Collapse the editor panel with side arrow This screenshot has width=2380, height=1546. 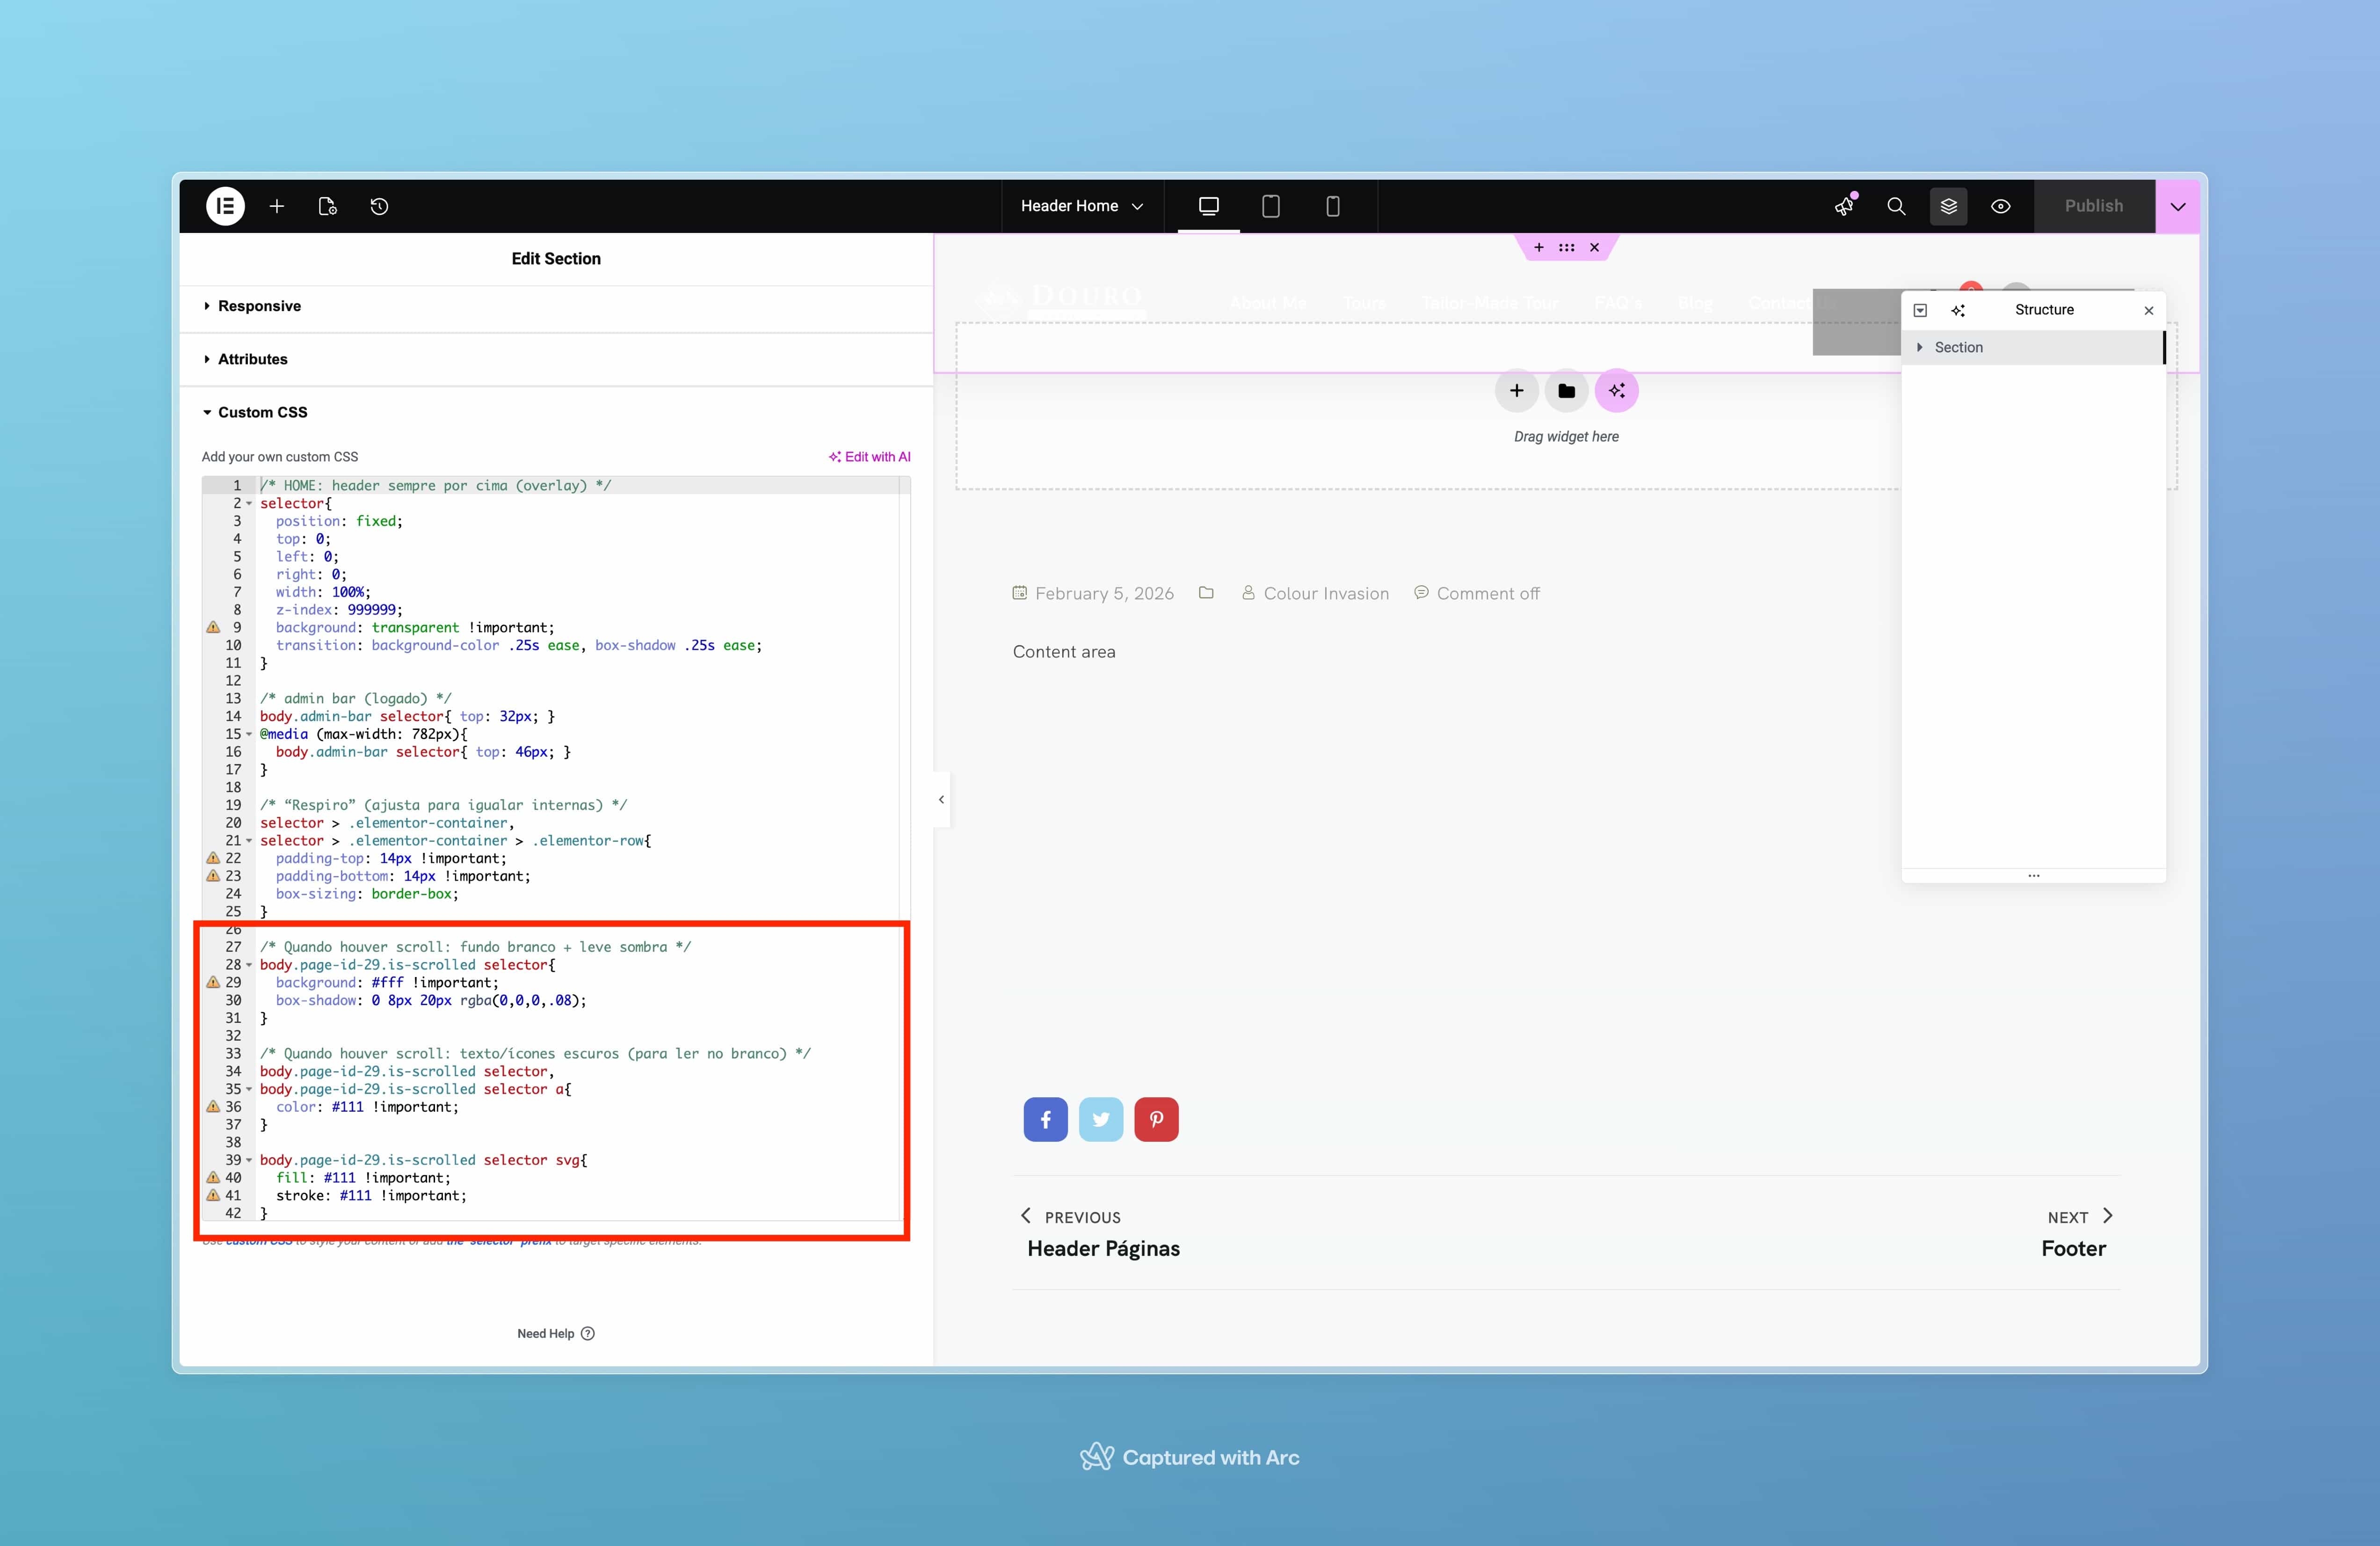coord(941,799)
